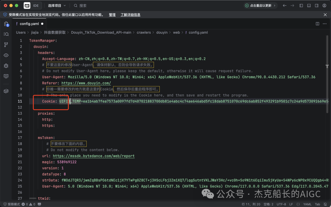Screen dimensions: 331x207
Task: Open the editor more actions ellipsis
Action: [325, 24]
